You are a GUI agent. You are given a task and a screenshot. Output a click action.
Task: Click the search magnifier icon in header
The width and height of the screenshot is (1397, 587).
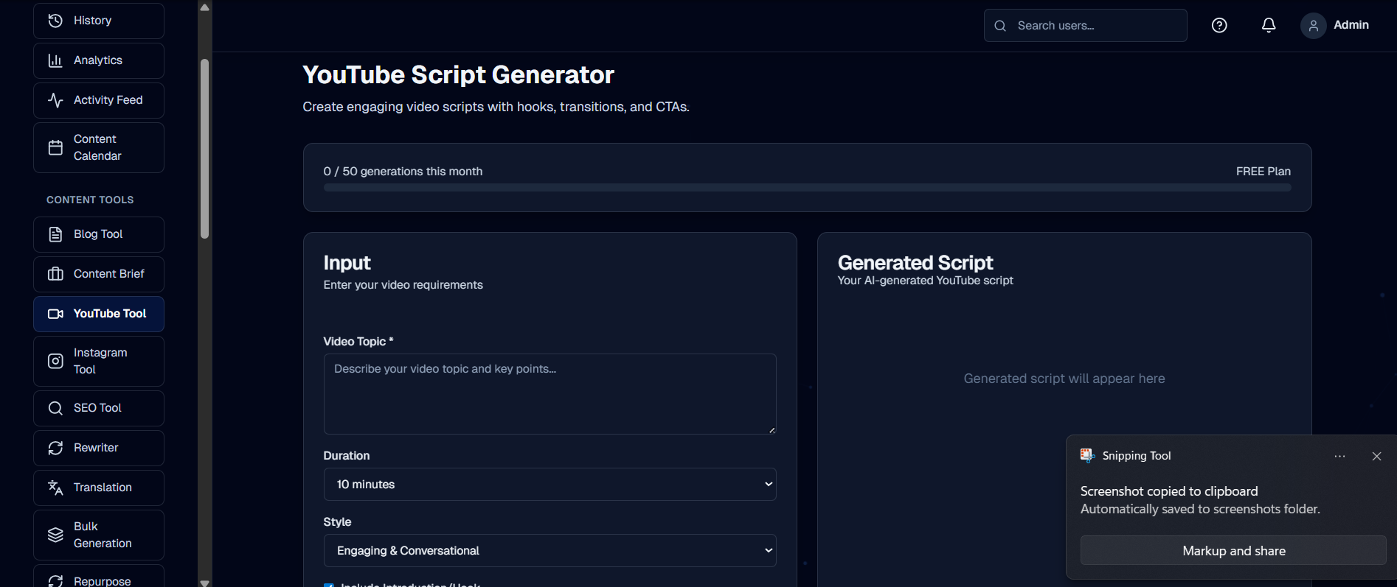(1000, 26)
